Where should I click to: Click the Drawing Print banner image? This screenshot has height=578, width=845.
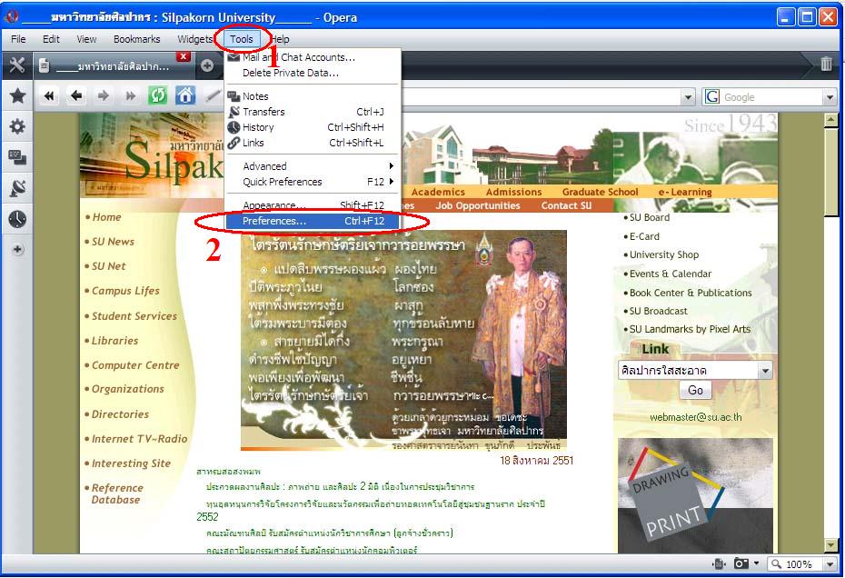point(695,495)
